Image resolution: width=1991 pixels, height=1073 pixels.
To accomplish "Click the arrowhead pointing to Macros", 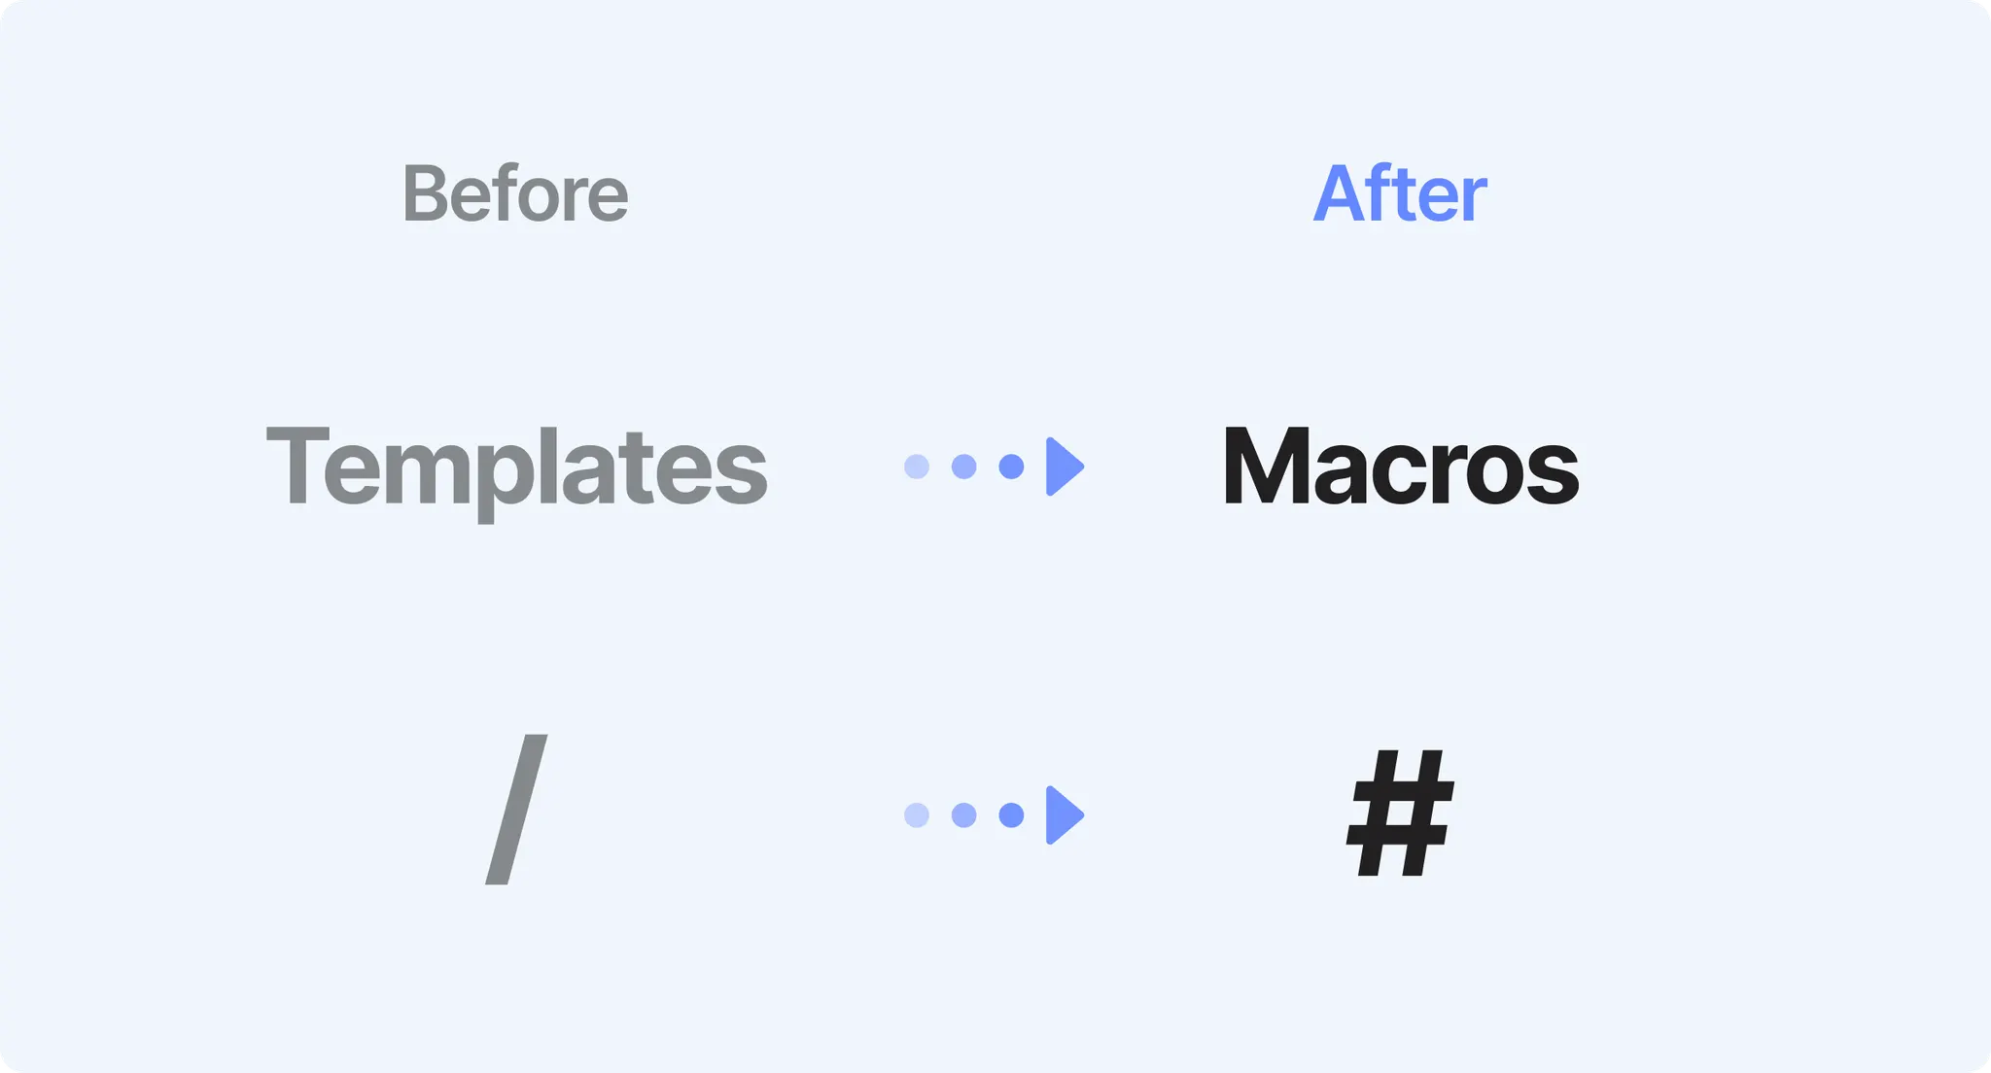I will pos(1065,467).
